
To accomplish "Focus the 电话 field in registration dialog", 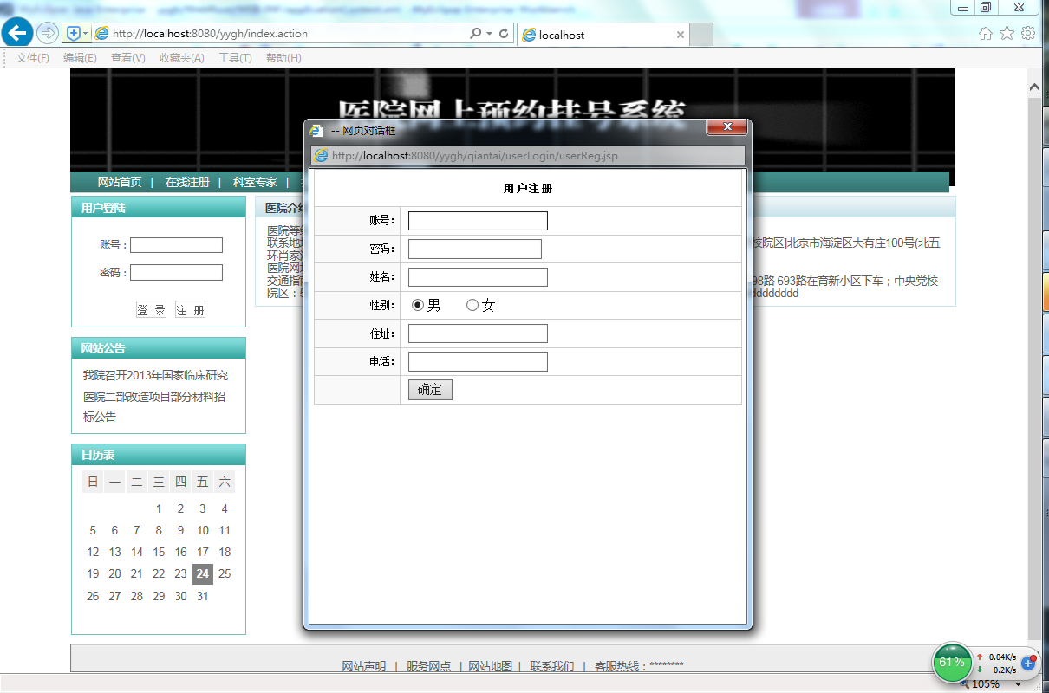I will click(478, 361).
